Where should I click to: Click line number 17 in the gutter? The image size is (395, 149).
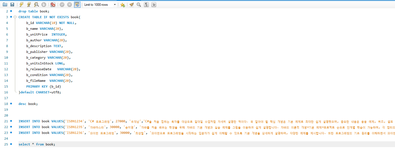[6, 98]
